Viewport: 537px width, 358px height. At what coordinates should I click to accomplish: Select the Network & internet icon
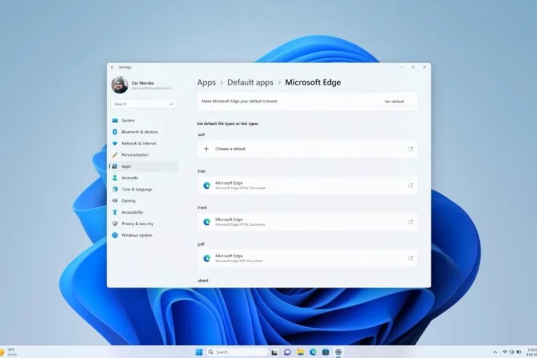click(115, 144)
